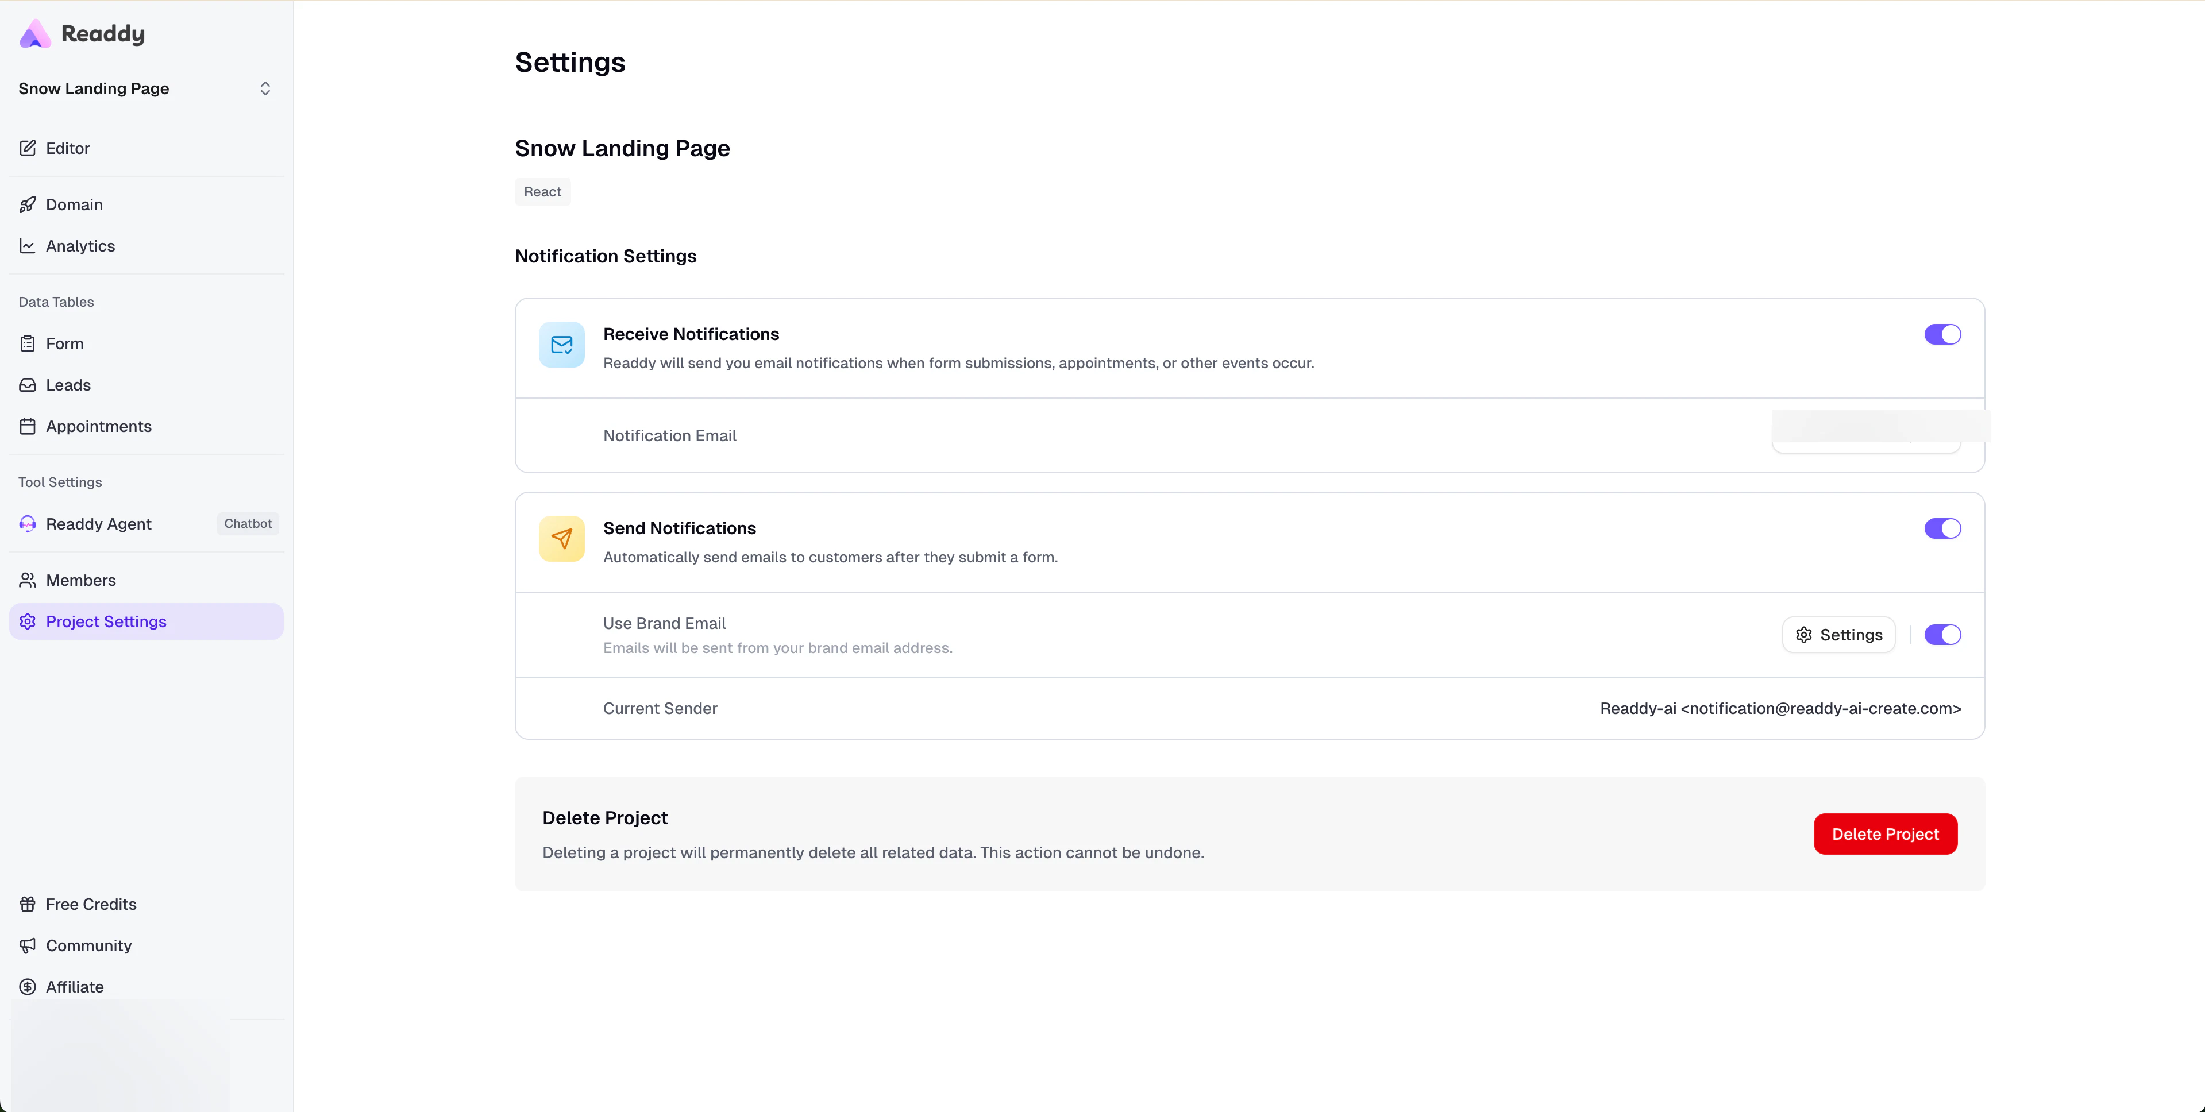Click the Free Credits gift icon
The height and width of the screenshot is (1112, 2205).
pyautogui.click(x=28, y=904)
